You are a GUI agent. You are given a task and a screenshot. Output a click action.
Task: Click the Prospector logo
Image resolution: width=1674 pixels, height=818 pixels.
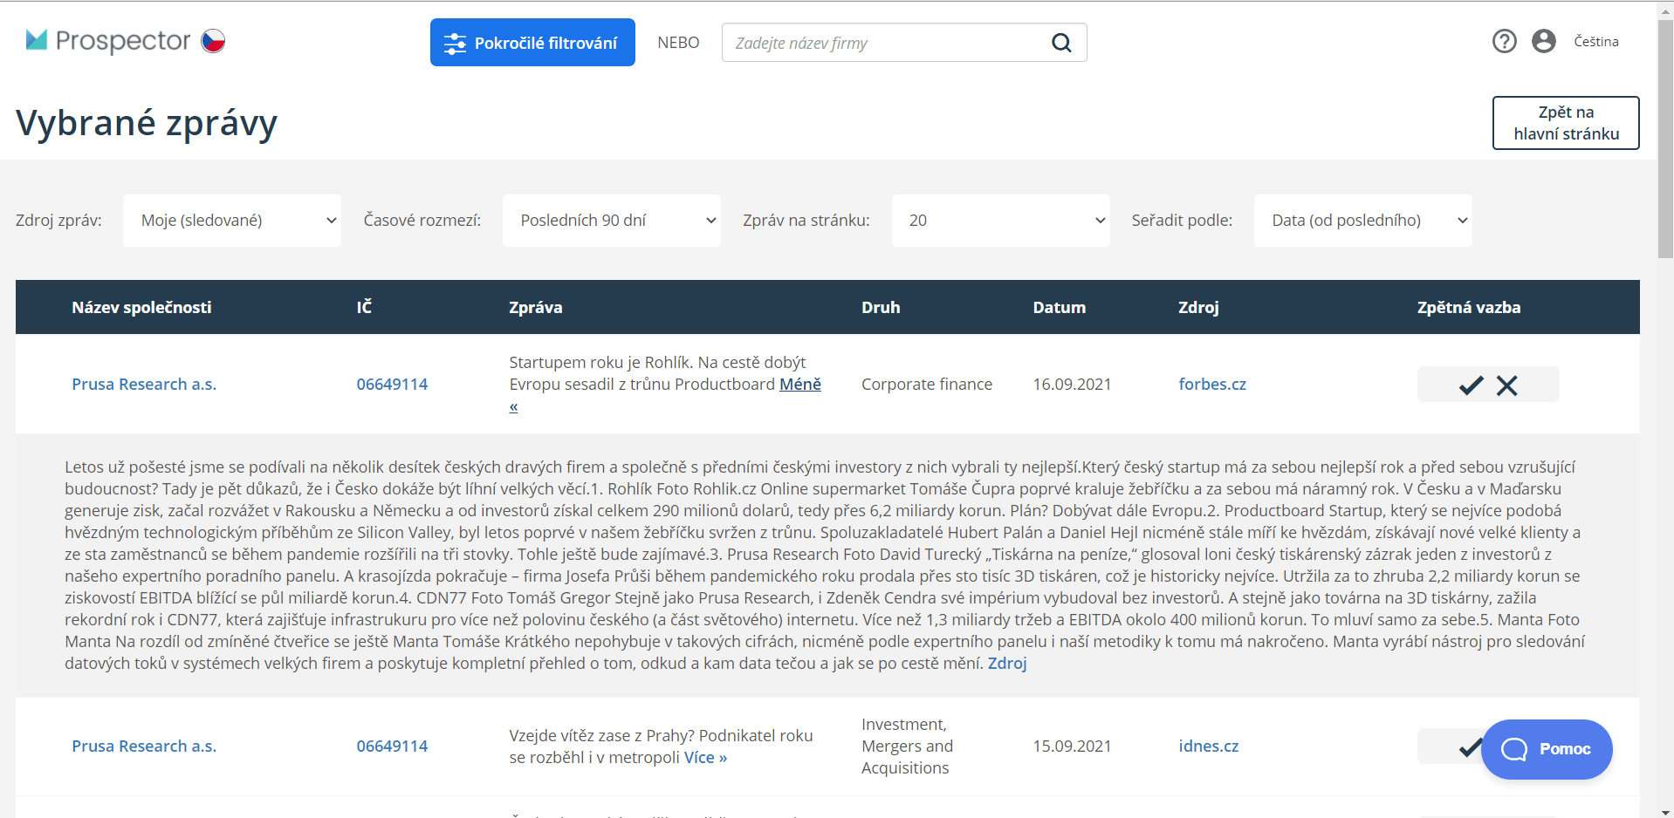tap(108, 40)
